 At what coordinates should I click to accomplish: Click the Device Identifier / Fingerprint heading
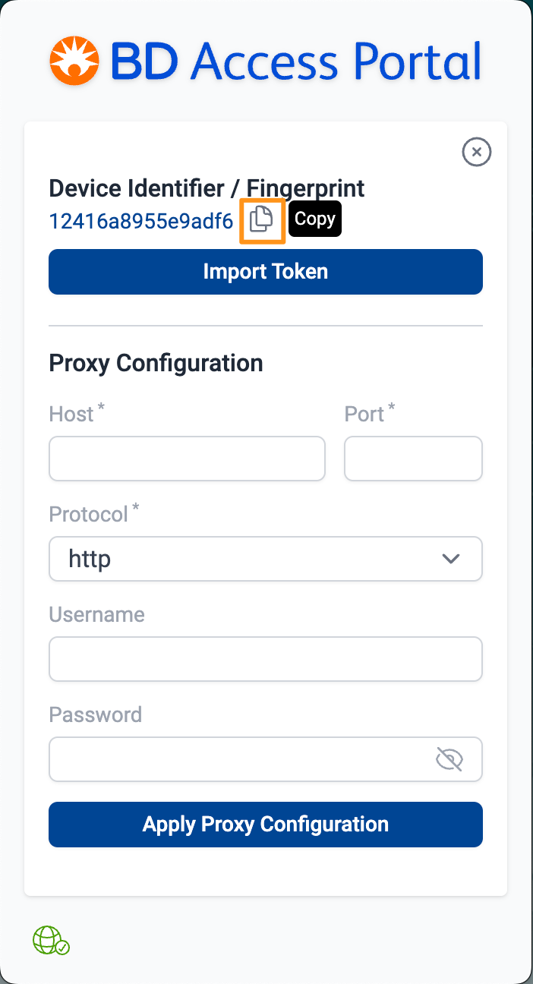click(207, 188)
